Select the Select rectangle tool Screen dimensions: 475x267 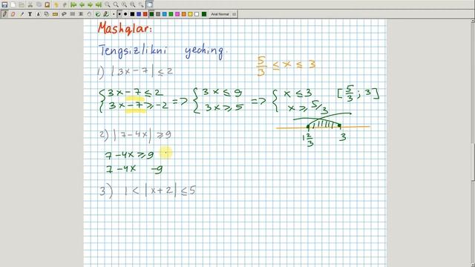(x=73, y=14)
